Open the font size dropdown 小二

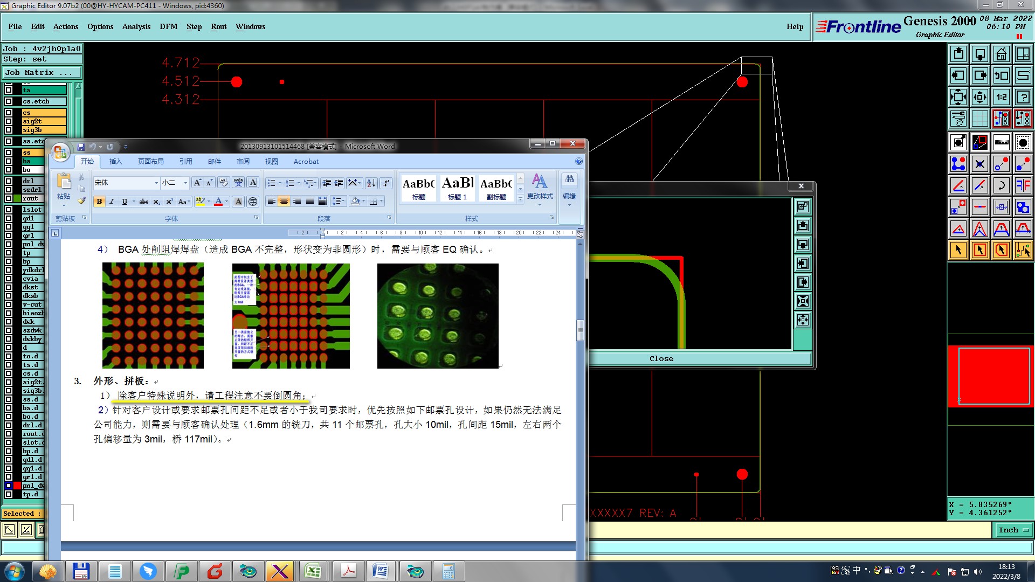pyautogui.click(x=185, y=183)
